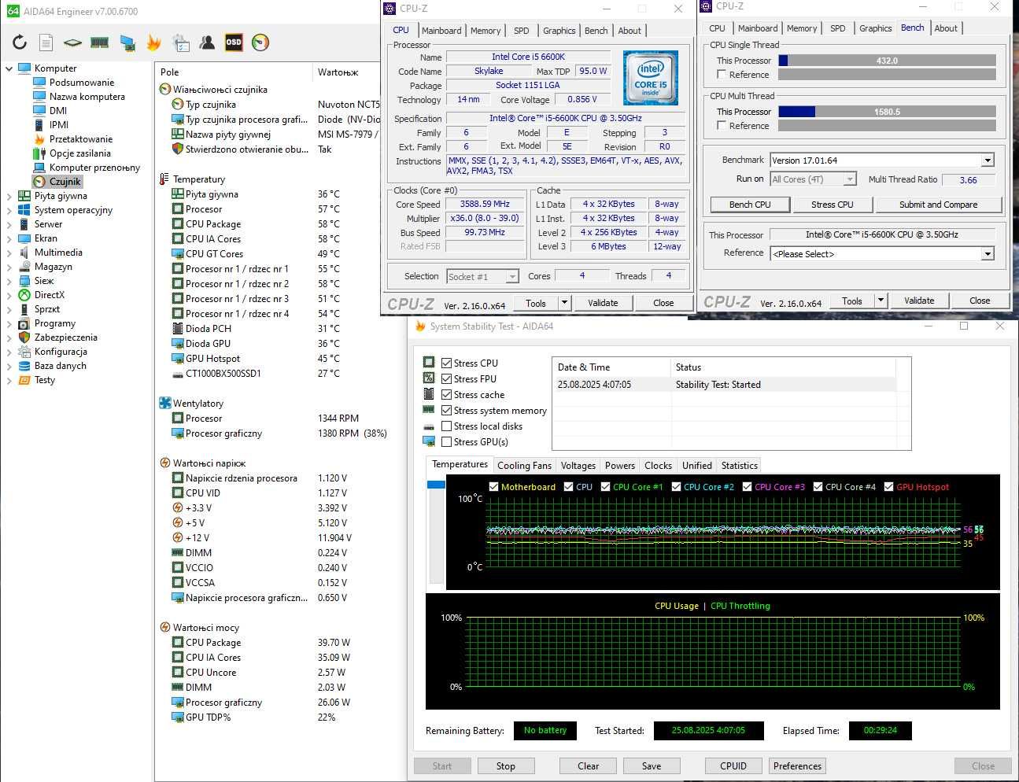Click Submit and Compare button

[938, 205]
